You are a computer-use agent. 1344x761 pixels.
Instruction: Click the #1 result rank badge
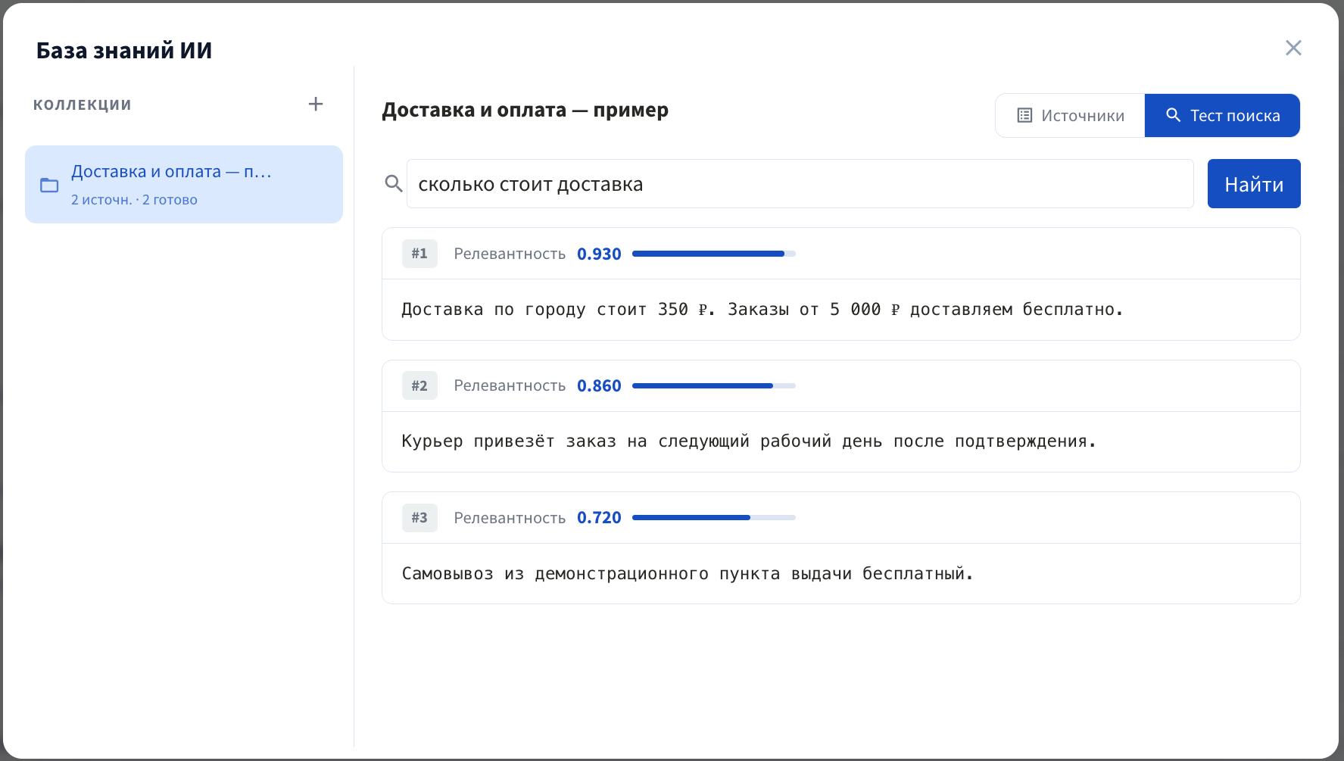[x=419, y=254]
